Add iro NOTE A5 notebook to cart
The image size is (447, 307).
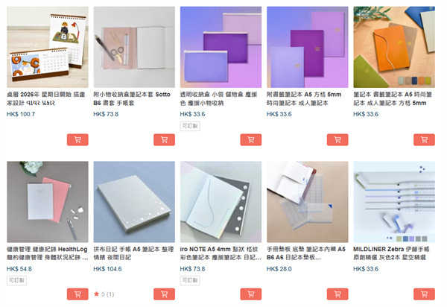pos(251,294)
